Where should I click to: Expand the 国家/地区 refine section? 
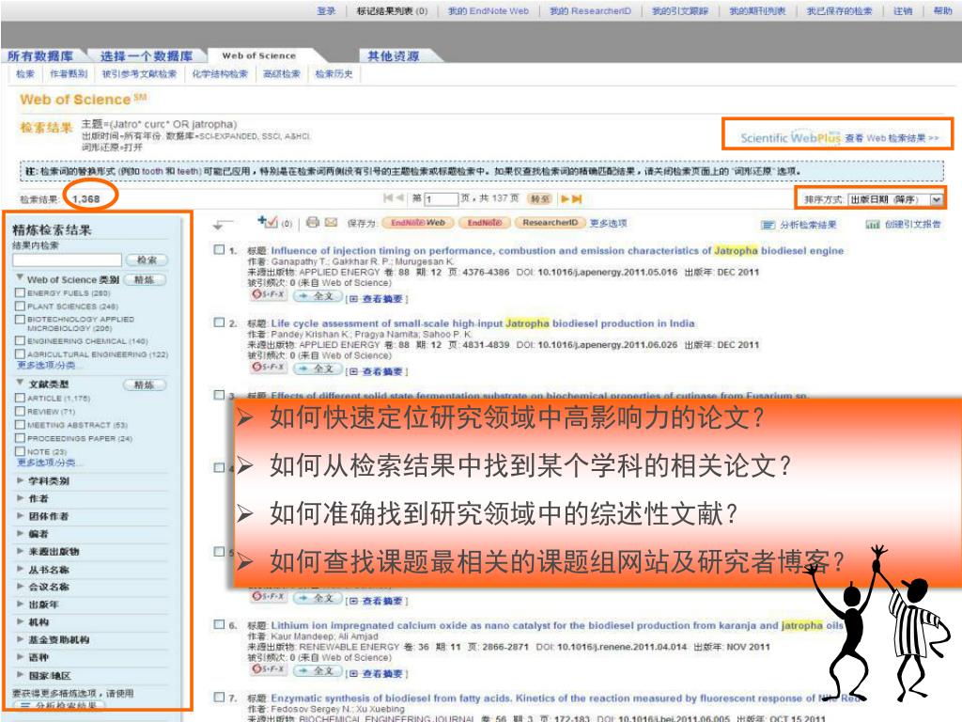21,675
